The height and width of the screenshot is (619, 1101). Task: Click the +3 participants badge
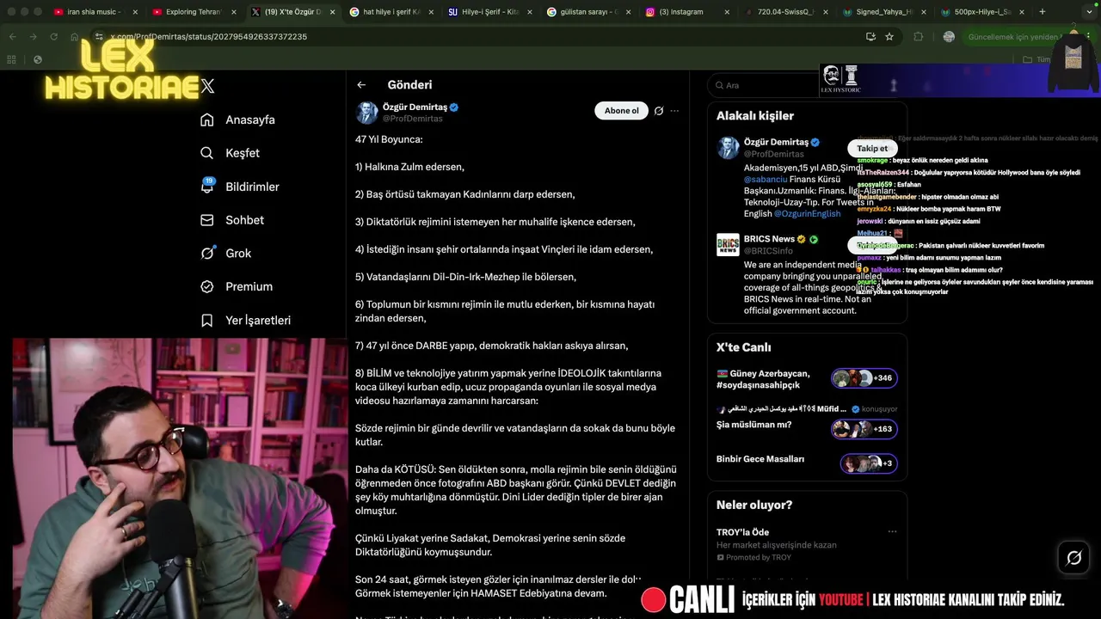click(869, 463)
